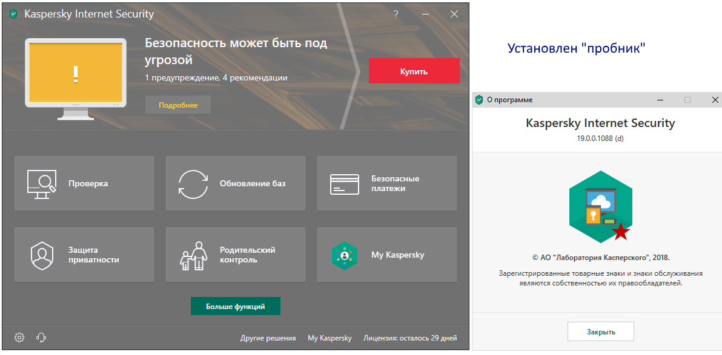Screen dimensions: 722x355
Task: Click the Проверка scan monitor icon
Action: pos(41,184)
